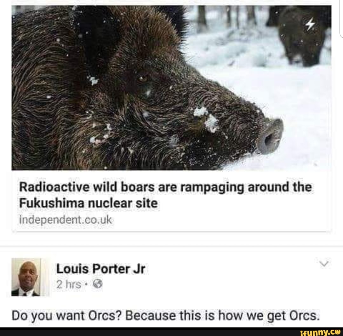Click the boar's snout in the photo
343x336 pixels.
tap(270, 137)
